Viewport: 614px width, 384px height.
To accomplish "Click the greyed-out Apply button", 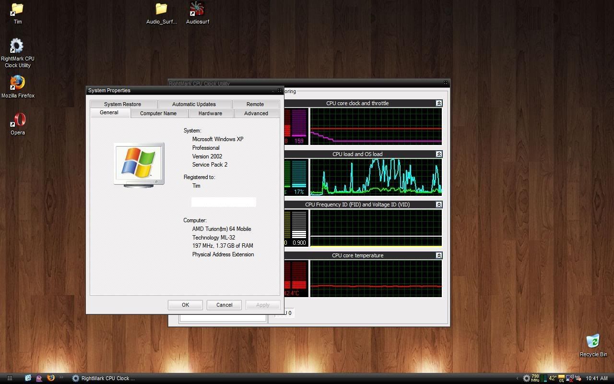I will [263, 305].
